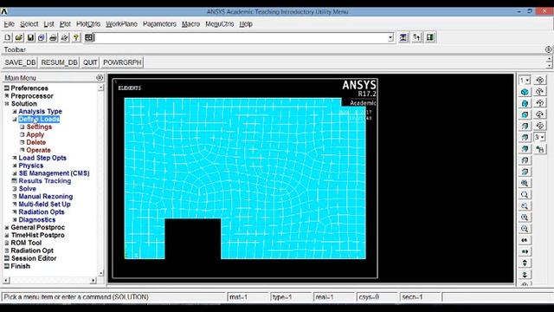Open the MenuCtrls menu
This screenshot has height=312, width=554.
coord(219,24)
